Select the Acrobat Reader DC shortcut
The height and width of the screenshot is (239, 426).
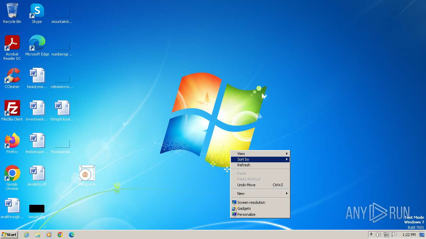pos(12,47)
